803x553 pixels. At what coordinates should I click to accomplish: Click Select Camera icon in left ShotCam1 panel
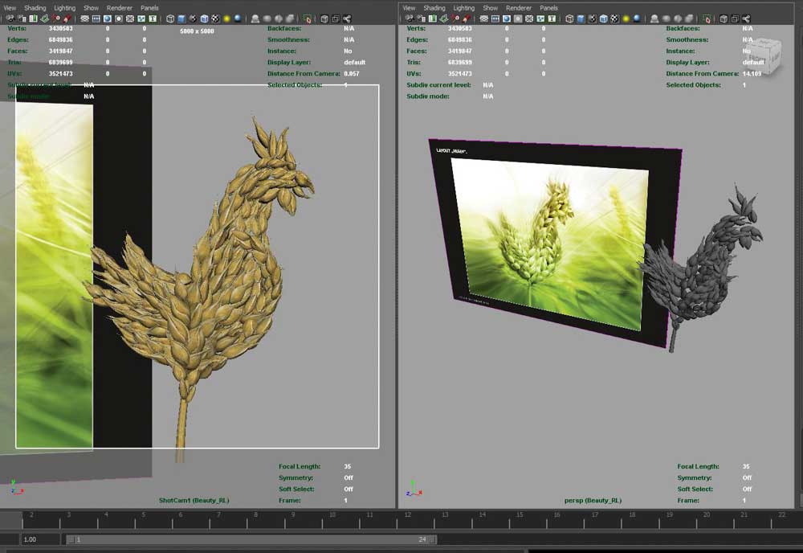pos(10,18)
